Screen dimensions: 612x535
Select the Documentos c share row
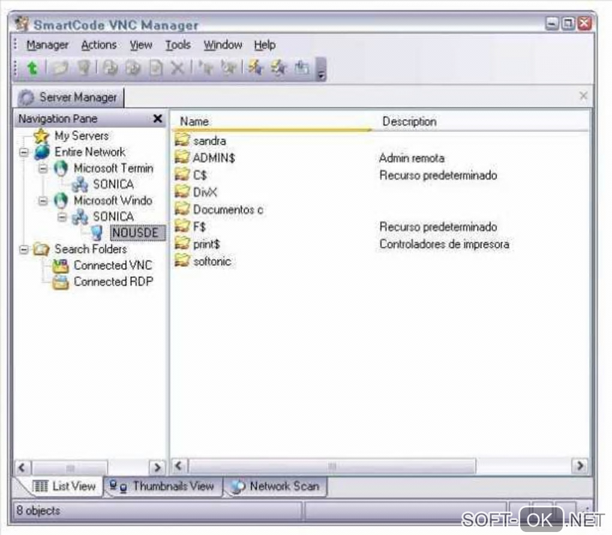coord(380,210)
